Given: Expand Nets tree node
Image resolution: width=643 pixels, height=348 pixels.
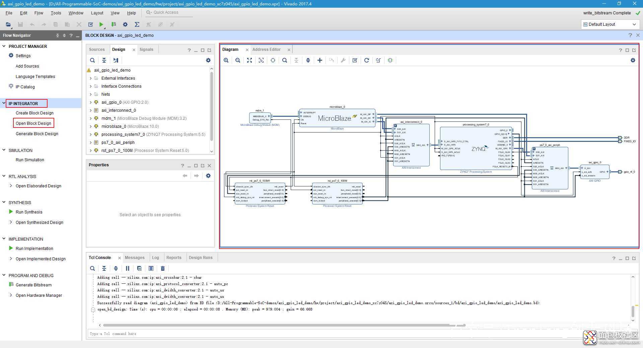Looking at the screenshot, I should [x=90, y=94].
